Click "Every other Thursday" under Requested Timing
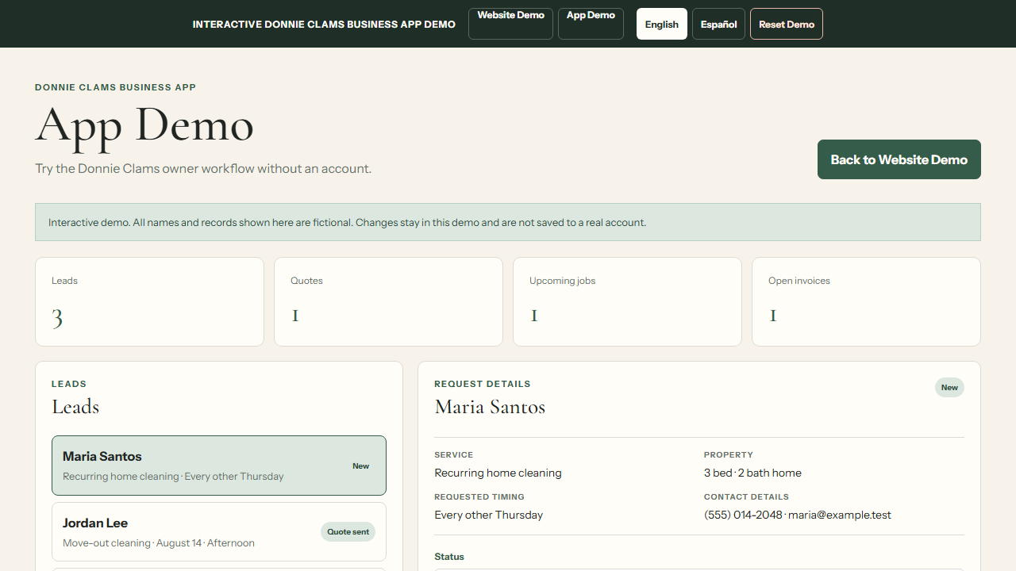Image resolution: width=1016 pixels, height=571 pixels. click(489, 515)
